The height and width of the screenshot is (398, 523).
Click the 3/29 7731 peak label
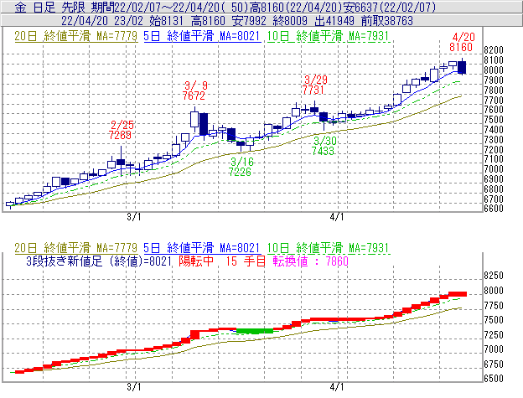[314, 85]
